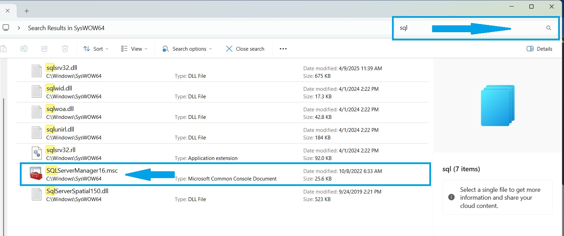This screenshot has height=236, width=564.
Task: Click the date 10/8/2022 6:33 AM
Action: pyautogui.click(x=360, y=171)
